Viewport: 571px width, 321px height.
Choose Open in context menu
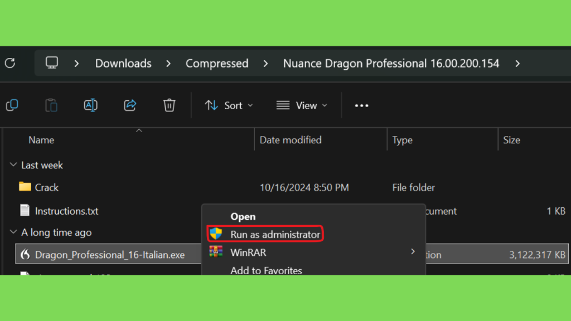click(x=243, y=217)
